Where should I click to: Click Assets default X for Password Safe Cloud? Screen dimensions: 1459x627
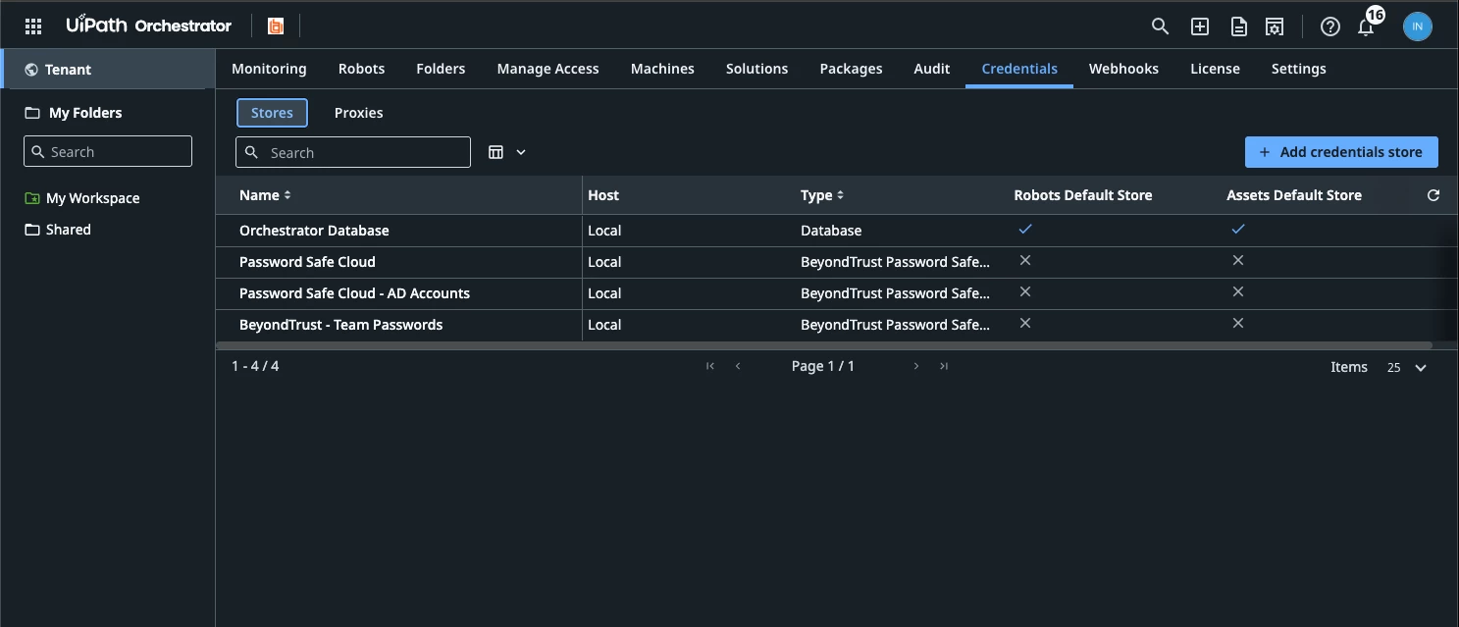tap(1238, 260)
